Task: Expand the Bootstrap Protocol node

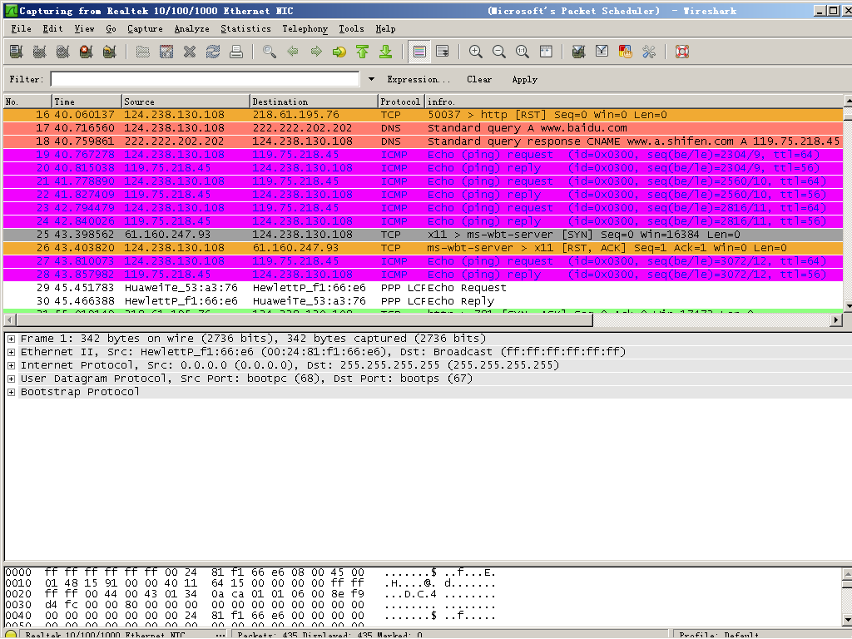Action: (x=11, y=392)
